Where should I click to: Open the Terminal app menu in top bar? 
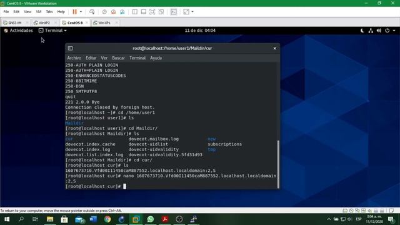click(x=52, y=31)
